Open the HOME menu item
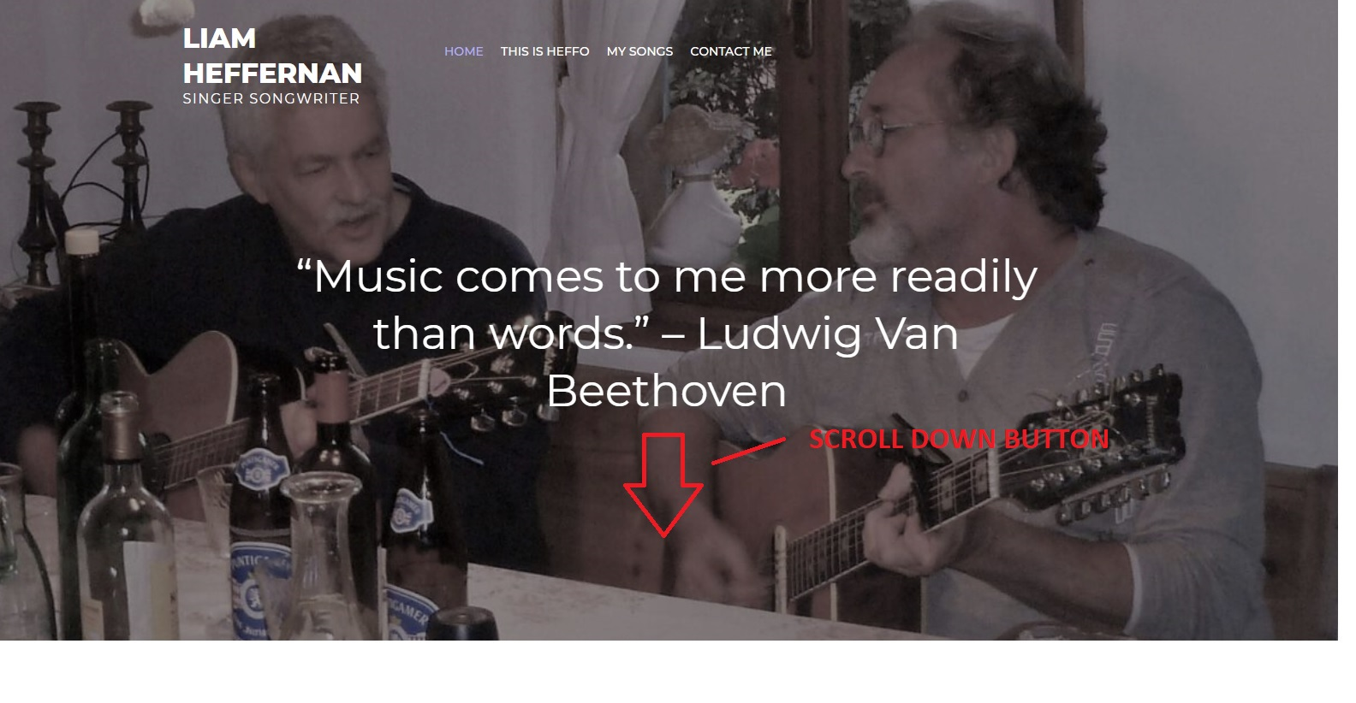 (464, 51)
